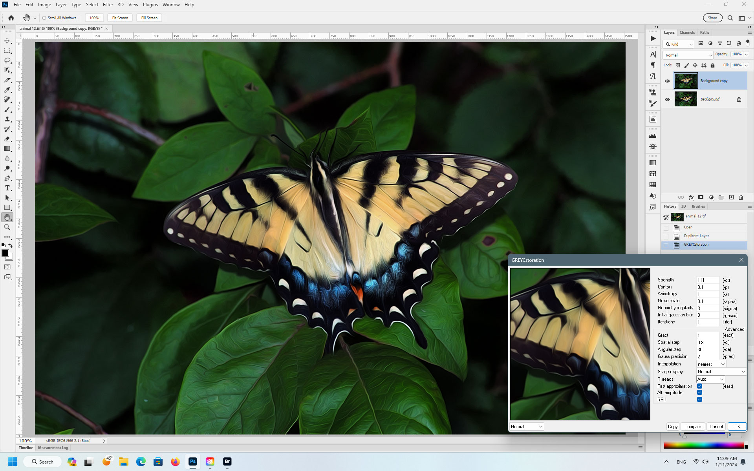Viewport: 754px width, 471px height.
Task: Uncheck the GPU option
Action: pyautogui.click(x=699, y=399)
